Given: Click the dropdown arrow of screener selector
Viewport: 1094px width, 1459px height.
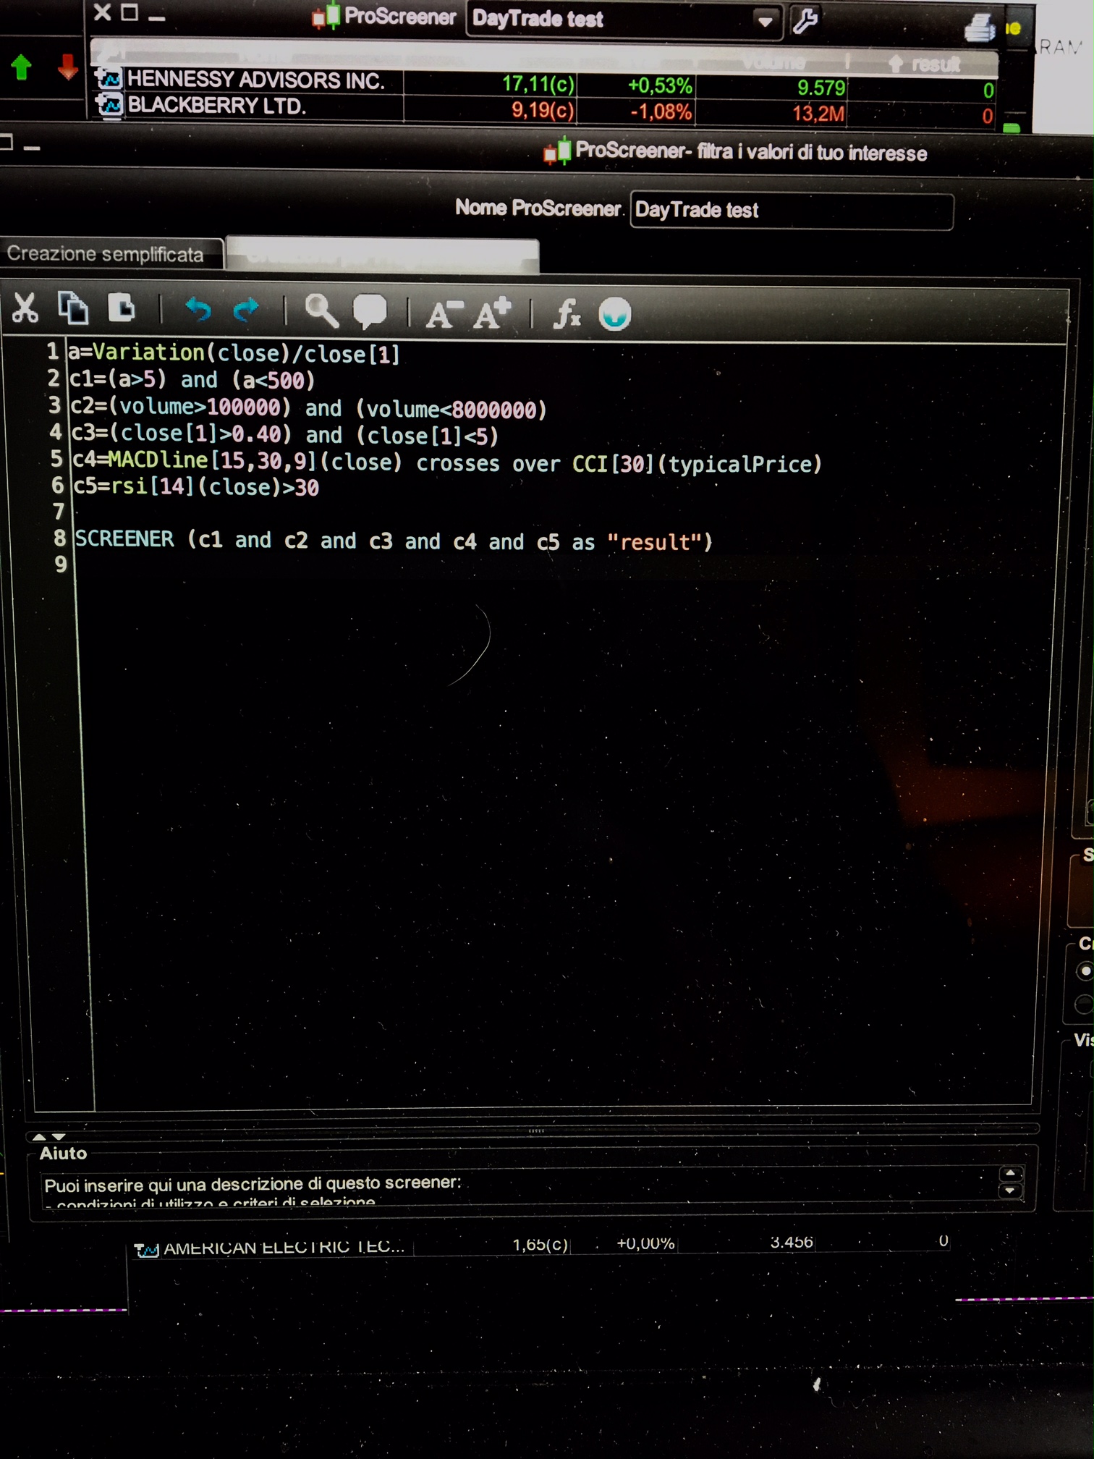Looking at the screenshot, I should (x=764, y=21).
